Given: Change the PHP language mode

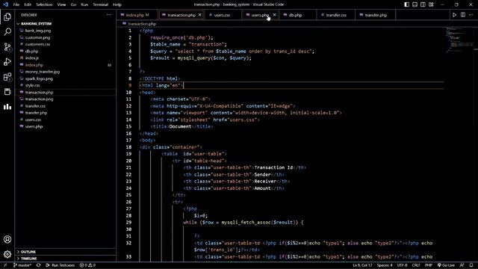Looking at the screenshot, I should tap(428, 265).
